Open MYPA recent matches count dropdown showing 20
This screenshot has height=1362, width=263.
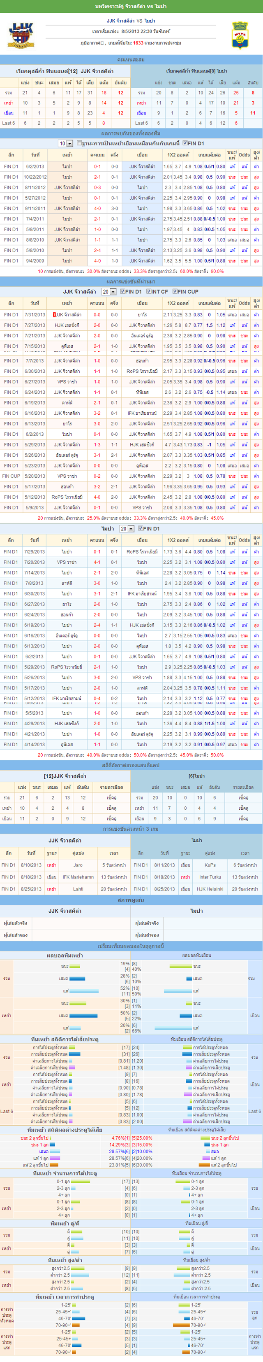coord(127,529)
